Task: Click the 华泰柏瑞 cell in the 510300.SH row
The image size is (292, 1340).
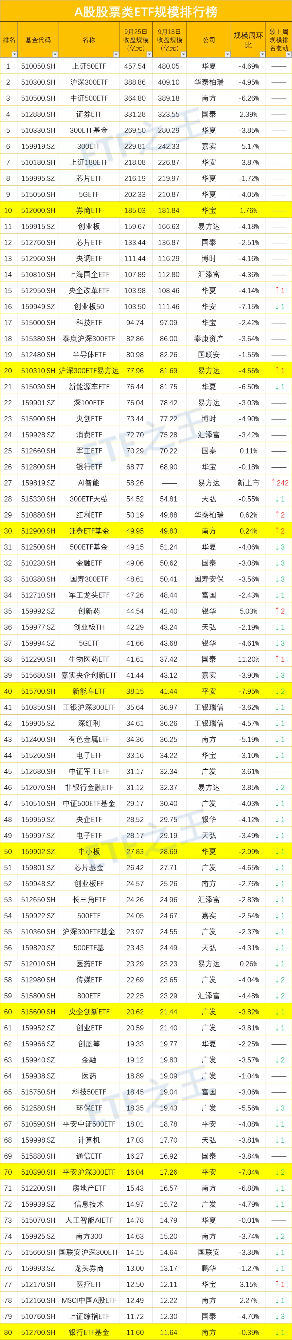Action: point(209,82)
